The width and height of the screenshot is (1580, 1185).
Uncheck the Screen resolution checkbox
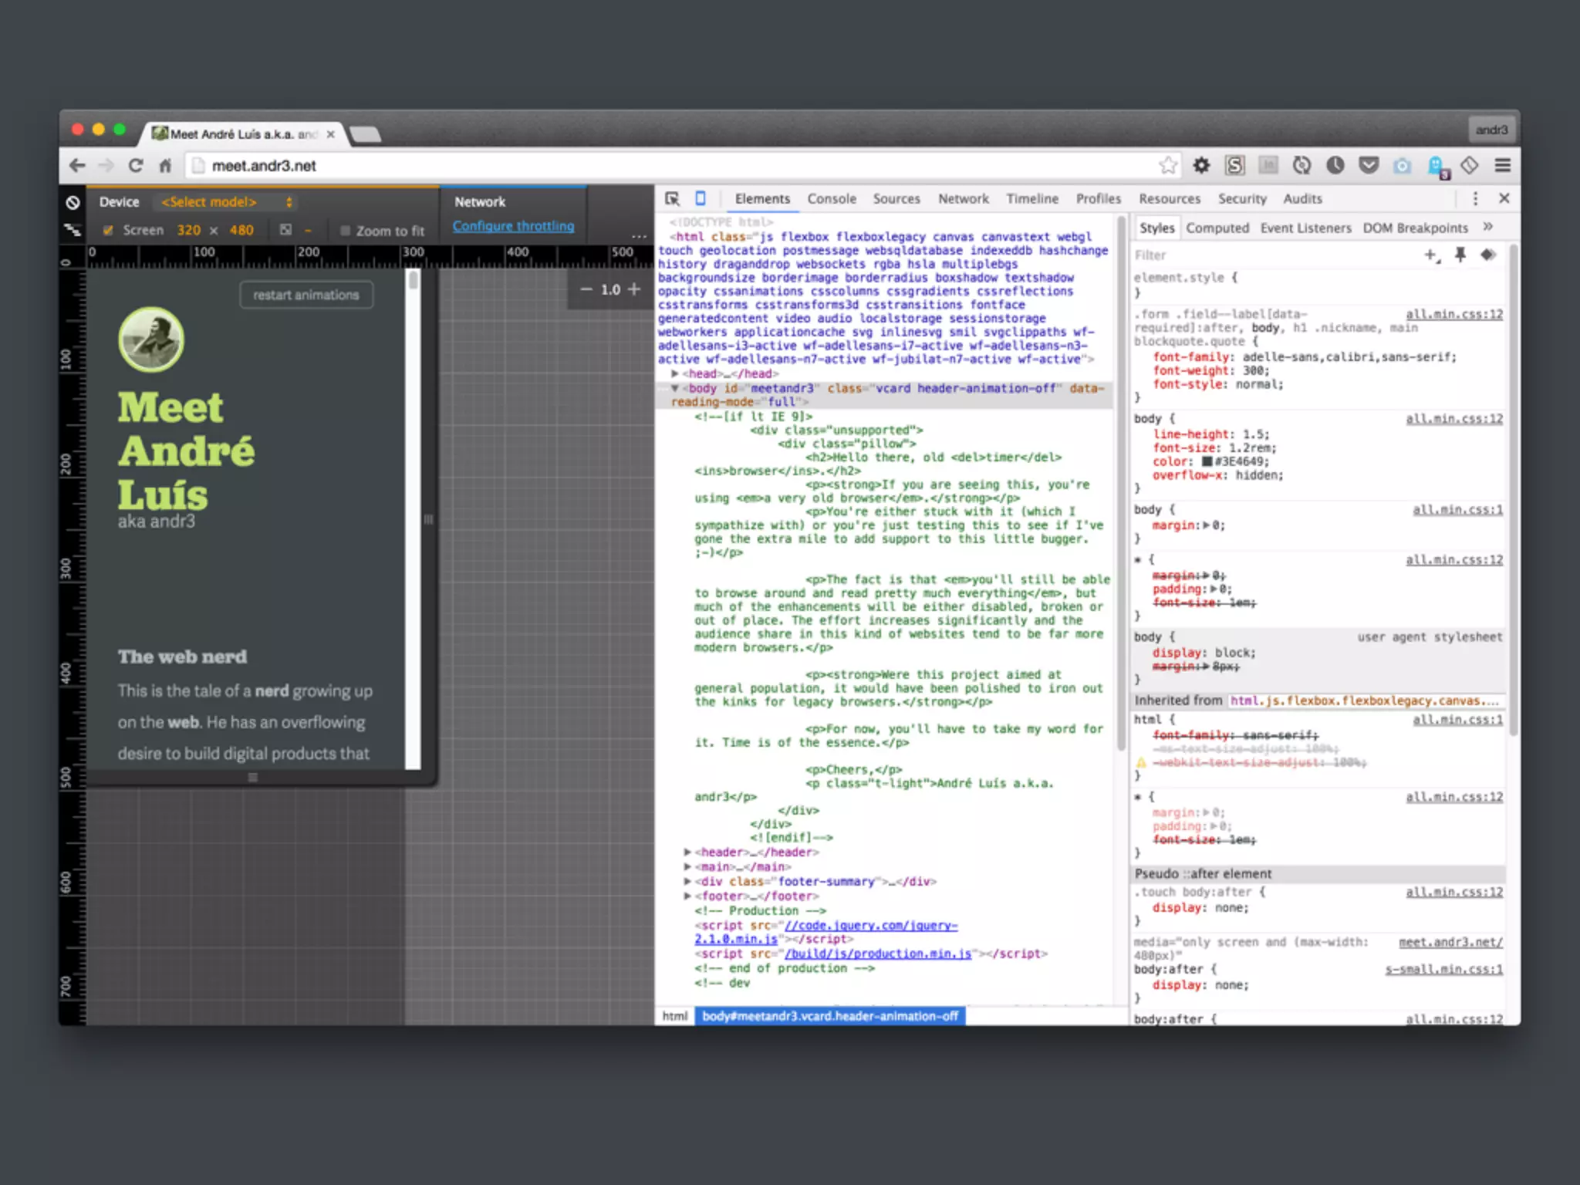[108, 230]
